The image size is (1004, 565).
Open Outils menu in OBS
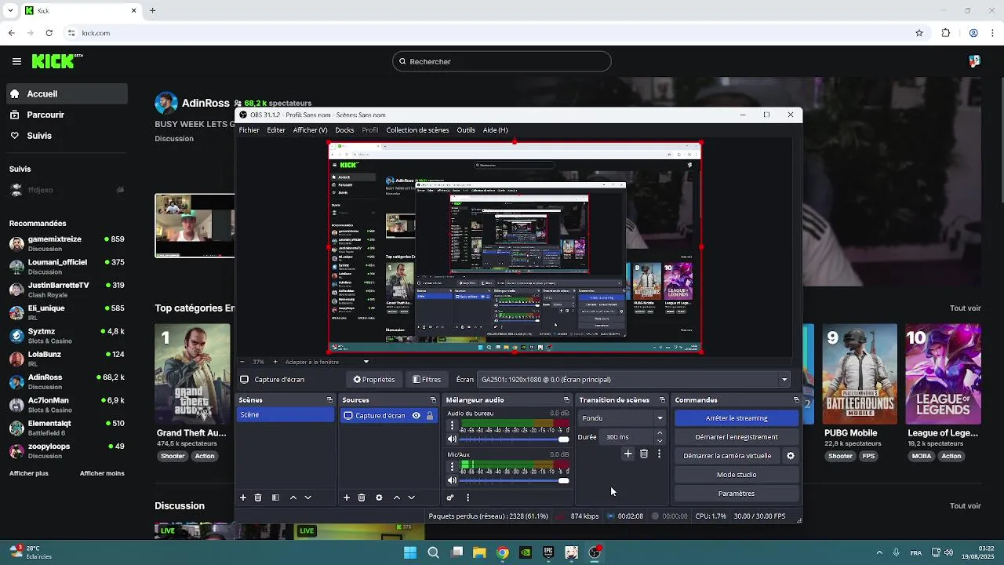coord(466,130)
